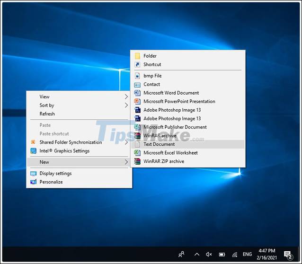
Task: Click the Shared Folder Synchronization orange icon
Action: [33, 142]
